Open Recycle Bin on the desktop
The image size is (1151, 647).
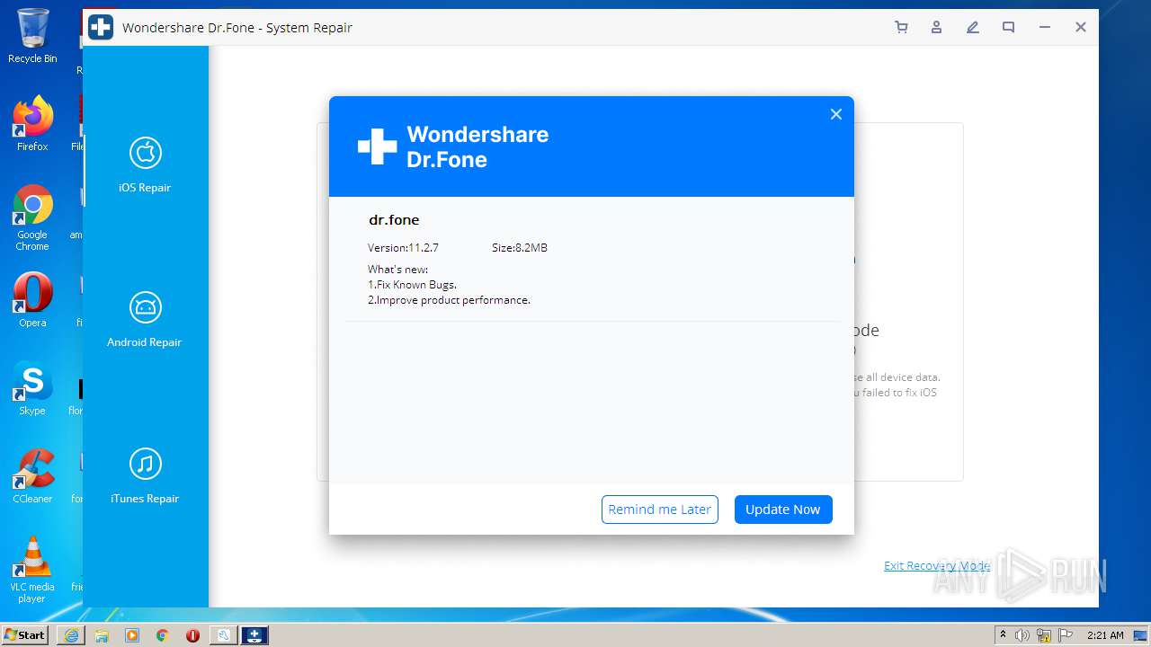[x=32, y=37]
